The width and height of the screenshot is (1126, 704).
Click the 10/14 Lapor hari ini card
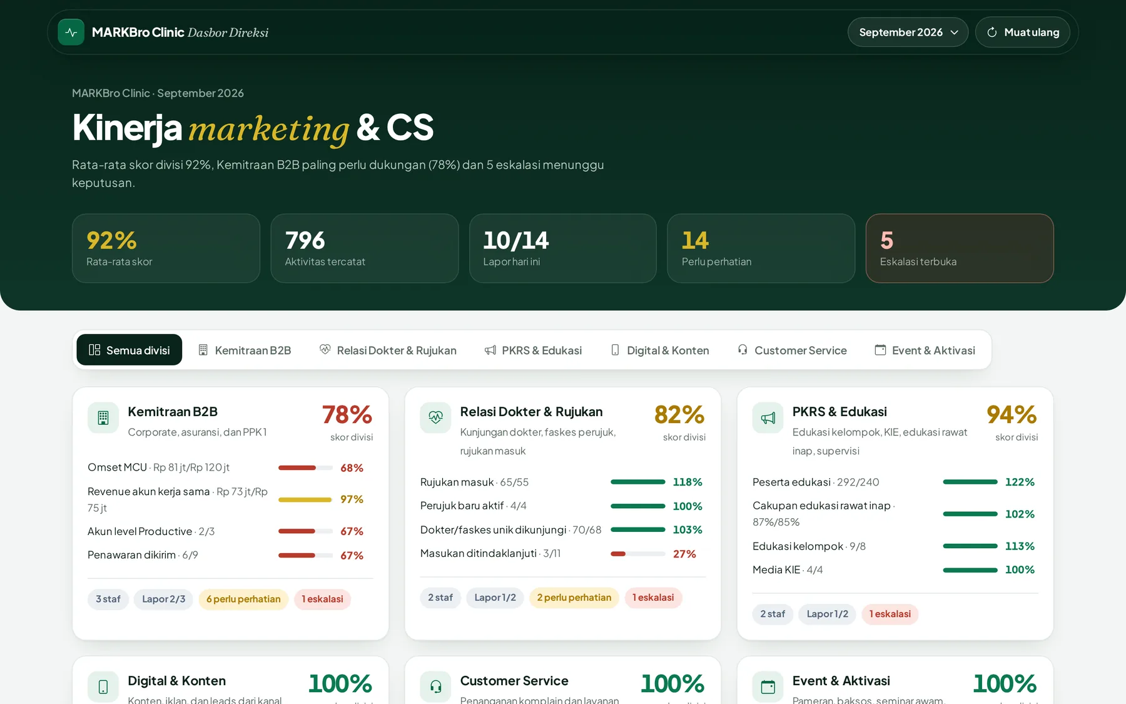click(x=562, y=248)
